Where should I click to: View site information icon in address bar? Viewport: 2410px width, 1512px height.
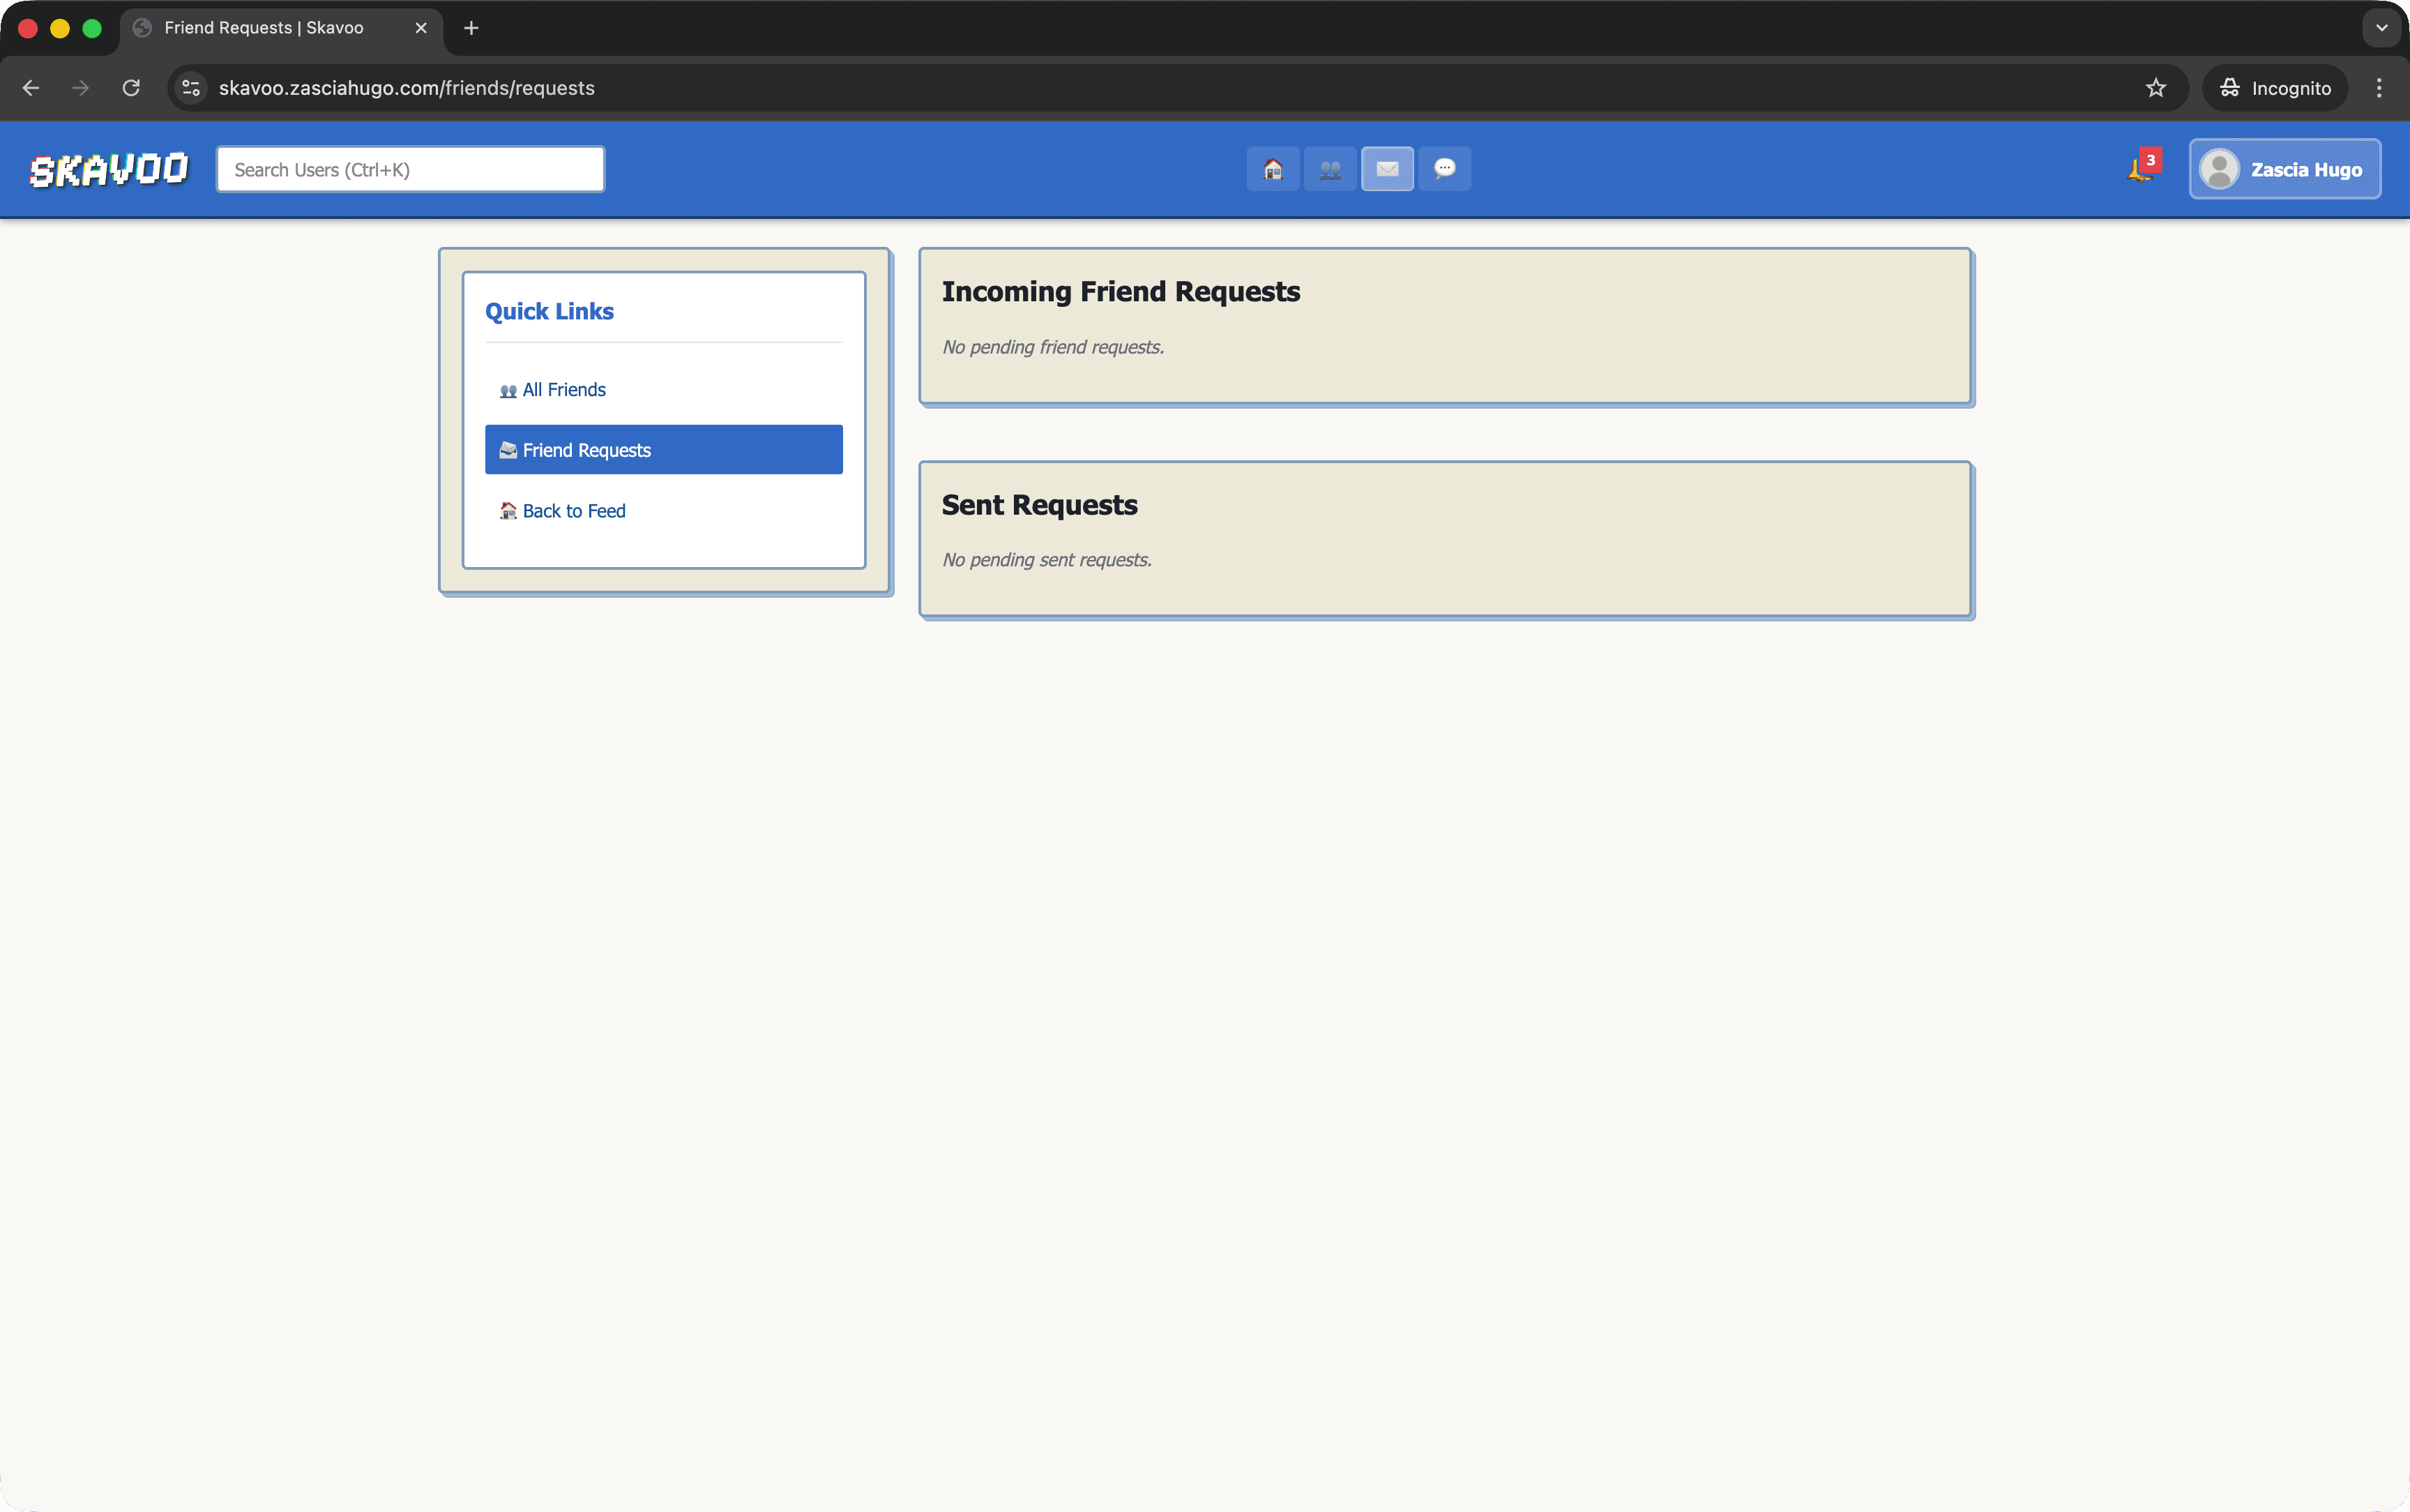tap(192, 88)
